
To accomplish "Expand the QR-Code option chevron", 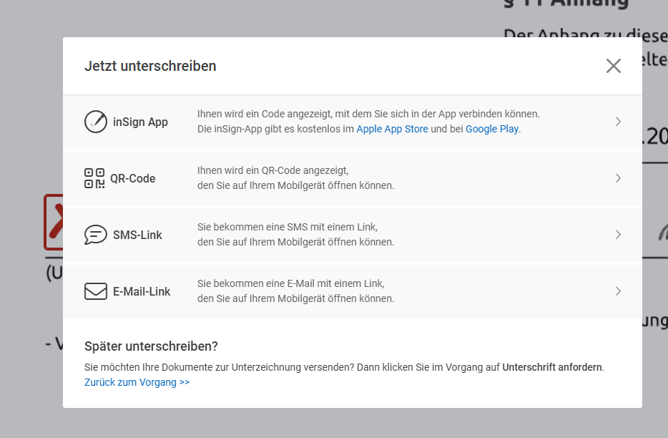I will [618, 178].
